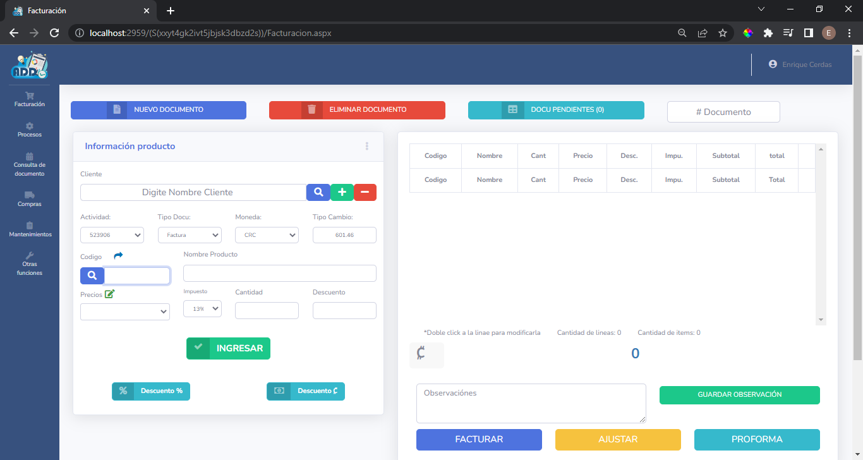This screenshot has height=460, width=863.
Task: Click the Compras truck icon in sidebar
Action: [x=30, y=195]
